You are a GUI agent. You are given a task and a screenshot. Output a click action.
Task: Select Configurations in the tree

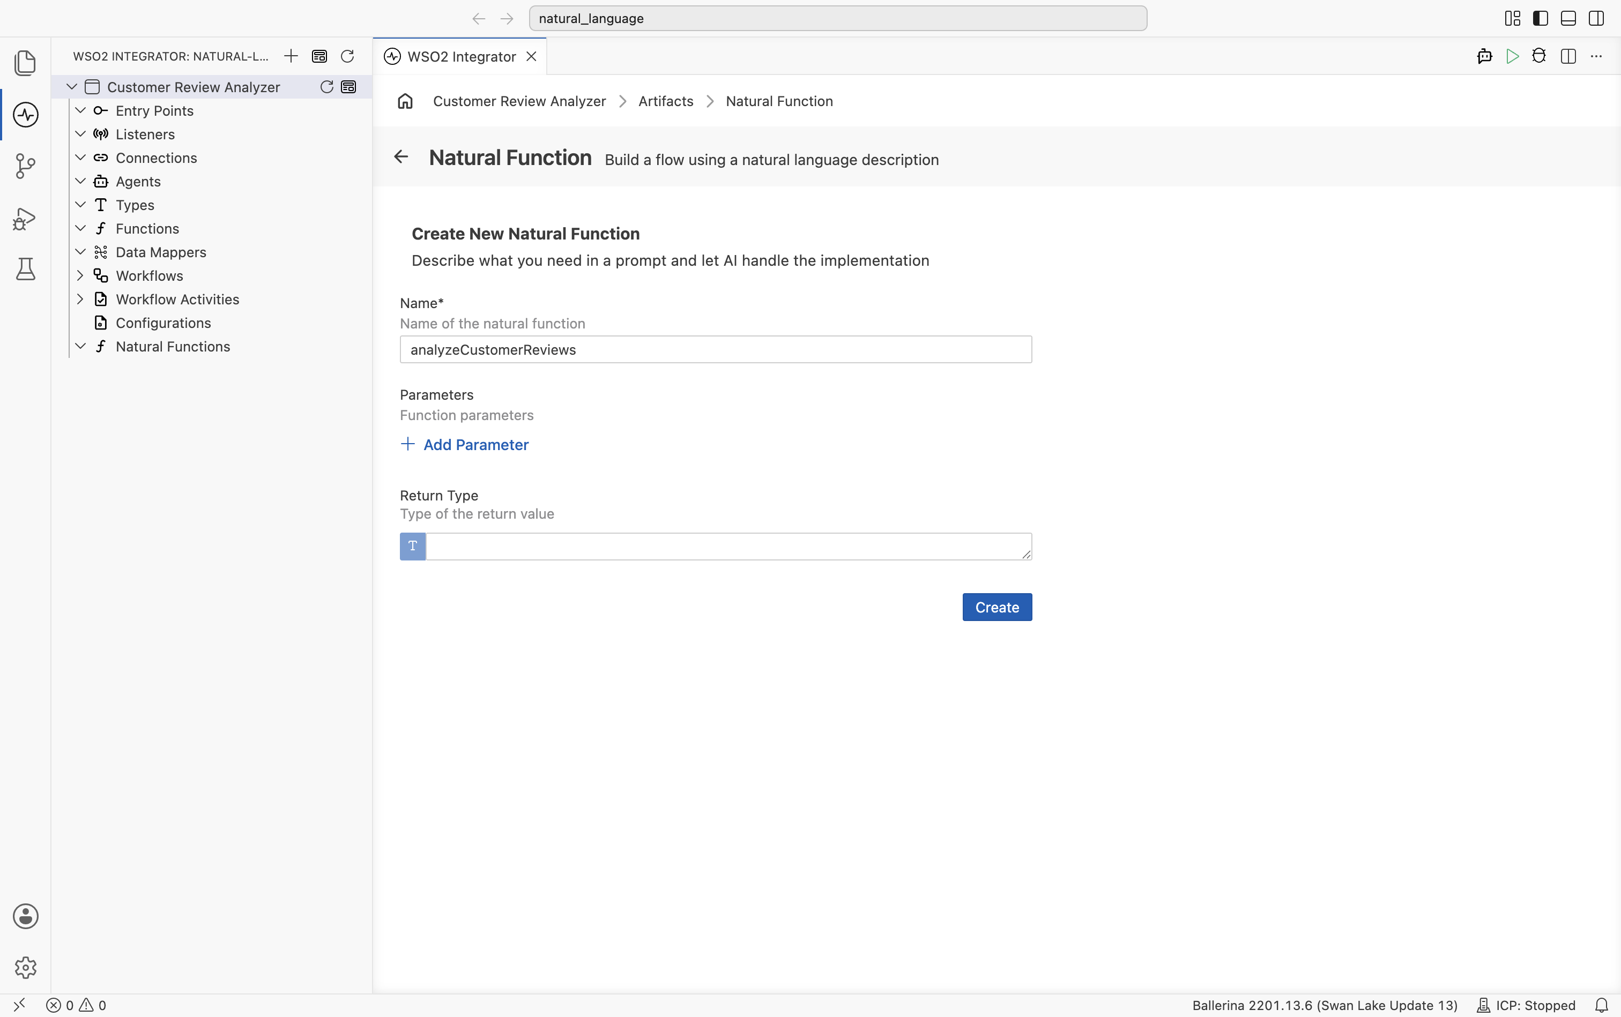pyautogui.click(x=163, y=323)
